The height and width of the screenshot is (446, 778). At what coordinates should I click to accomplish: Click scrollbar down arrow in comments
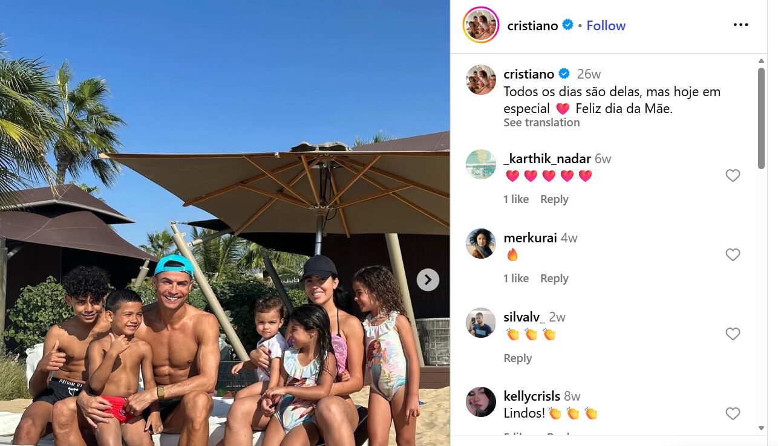tap(761, 428)
